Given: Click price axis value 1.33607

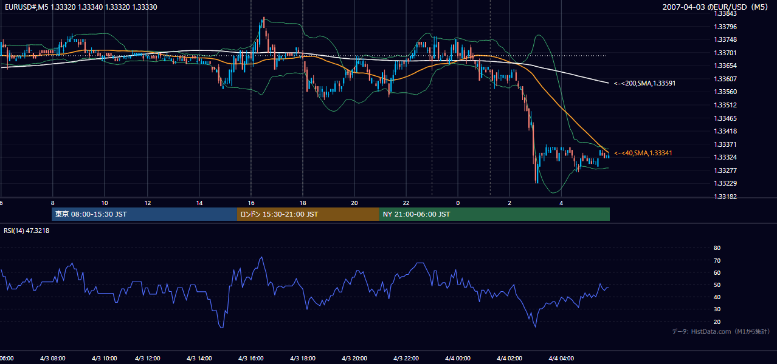Looking at the screenshot, I should point(725,79).
